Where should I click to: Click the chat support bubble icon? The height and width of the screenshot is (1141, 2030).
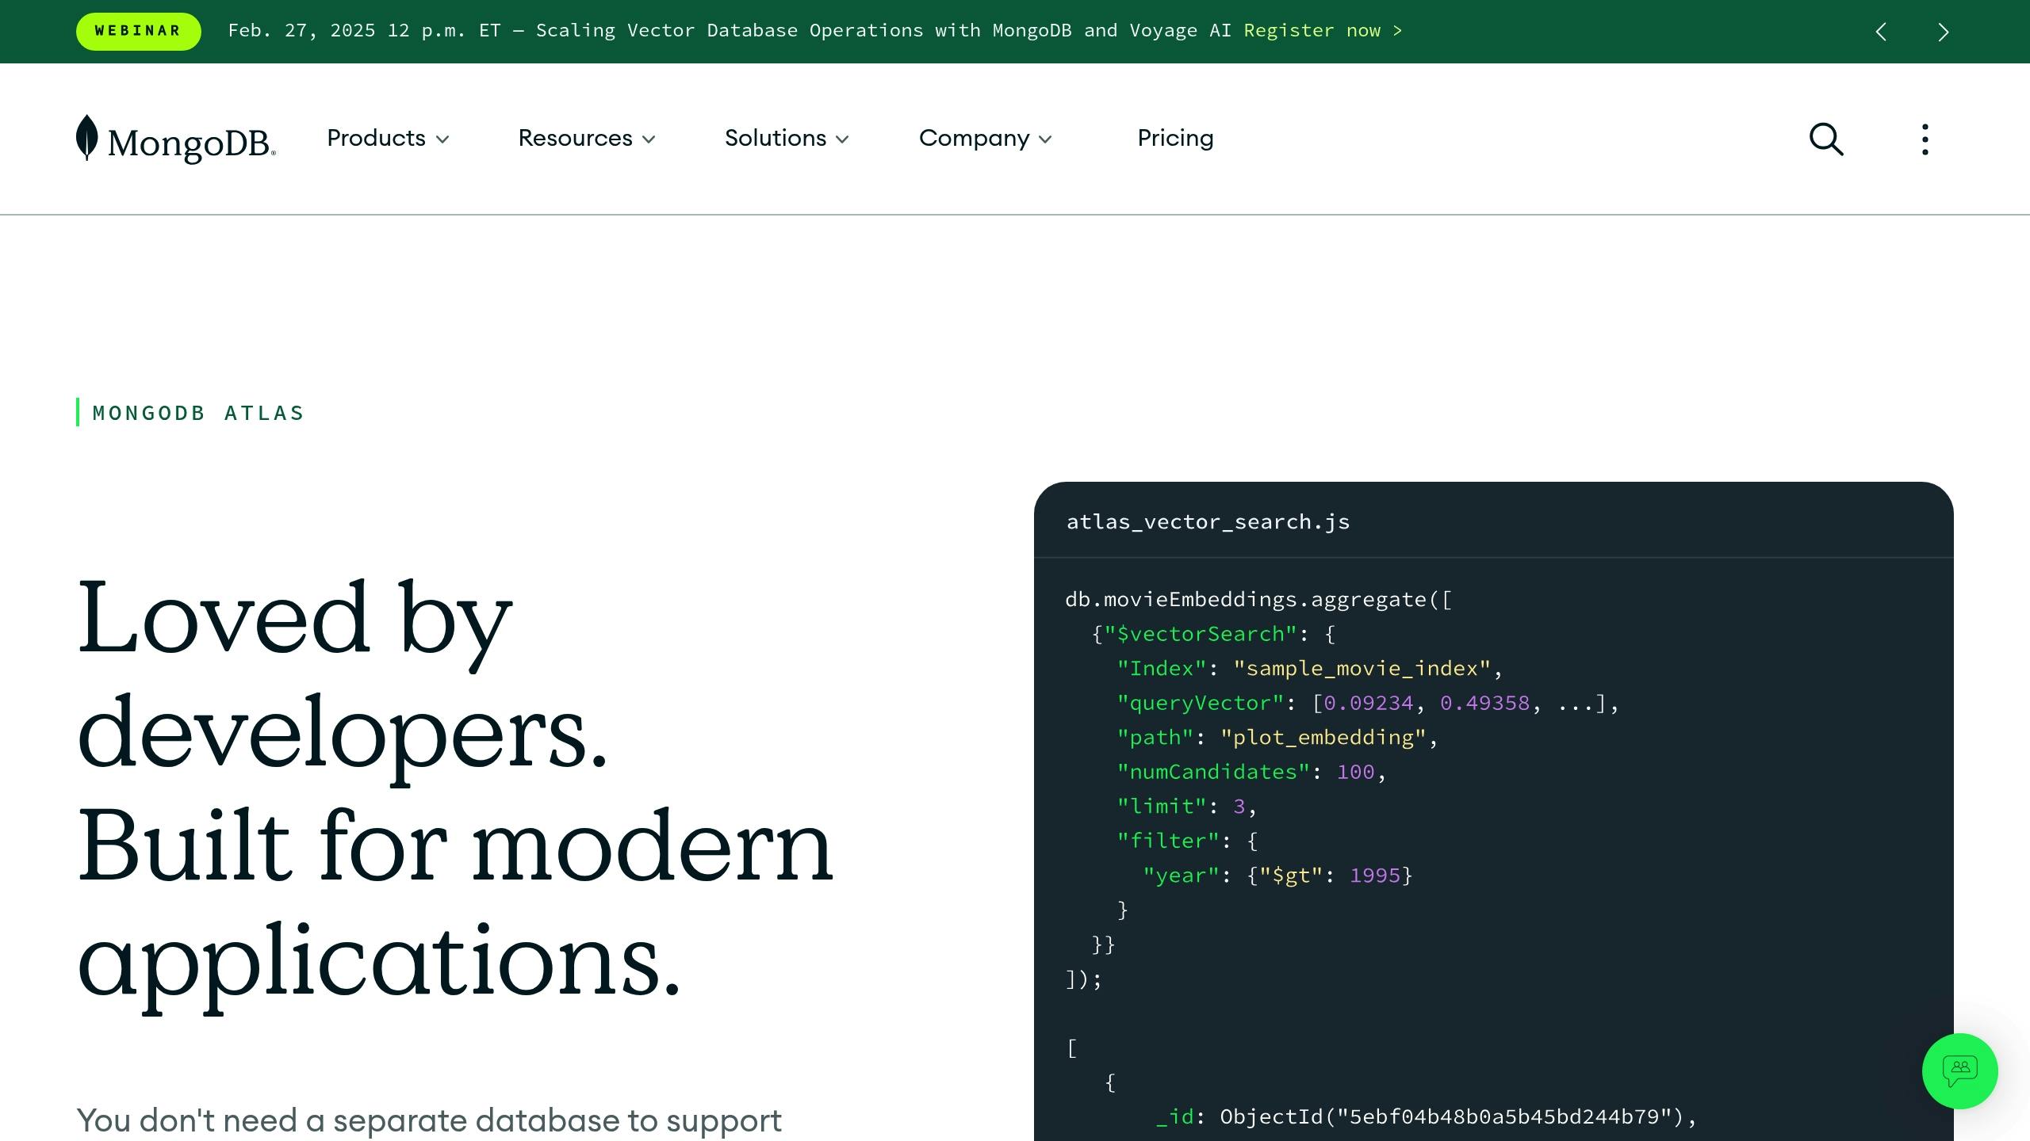pos(1960,1071)
